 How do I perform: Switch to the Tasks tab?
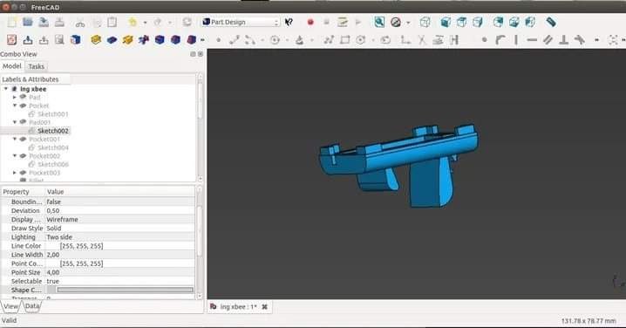click(36, 66)
